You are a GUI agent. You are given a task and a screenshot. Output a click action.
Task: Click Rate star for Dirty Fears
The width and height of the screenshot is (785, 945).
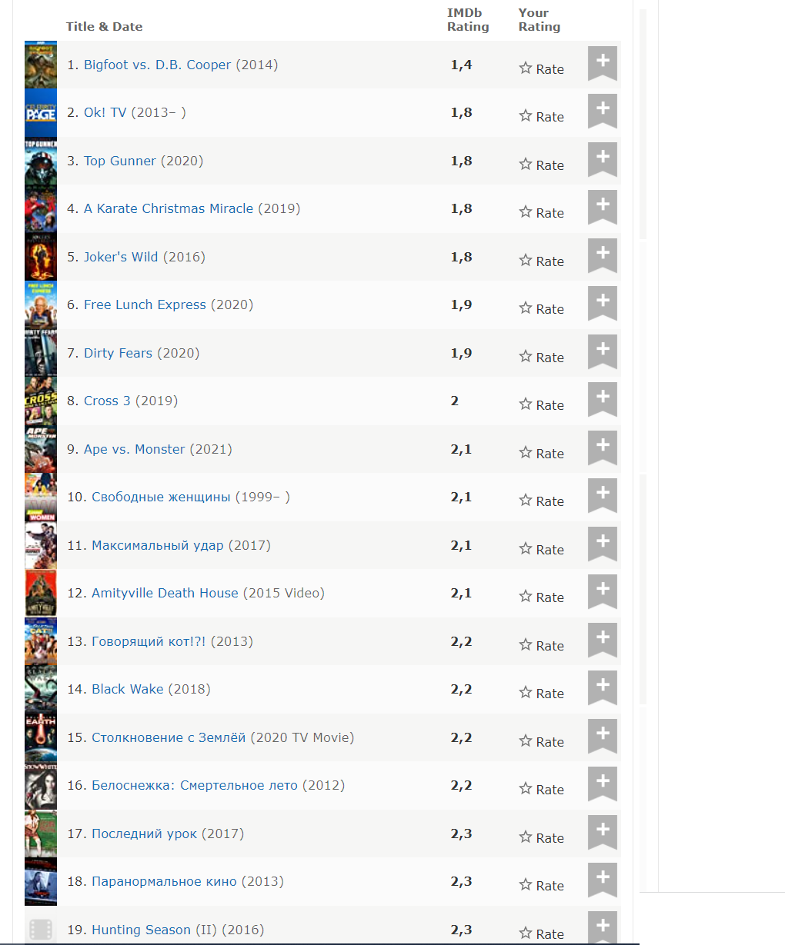(x=526, y=357)
